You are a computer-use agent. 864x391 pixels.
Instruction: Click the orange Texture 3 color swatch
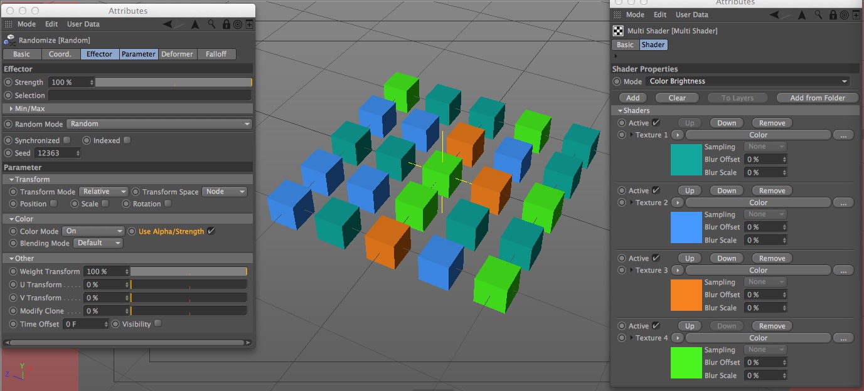686,295
